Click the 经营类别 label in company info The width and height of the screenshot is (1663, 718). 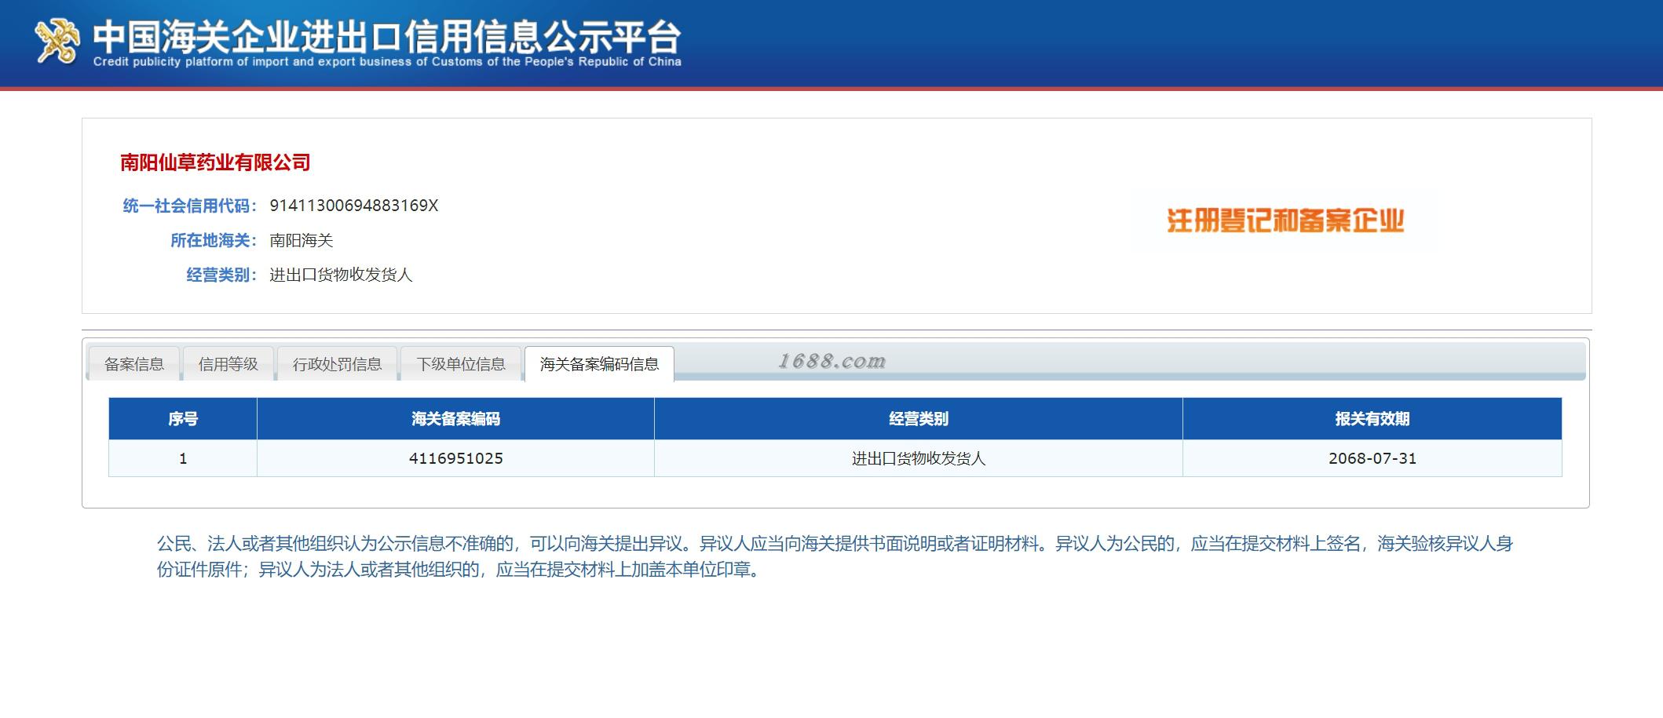(x=221, y=275)
